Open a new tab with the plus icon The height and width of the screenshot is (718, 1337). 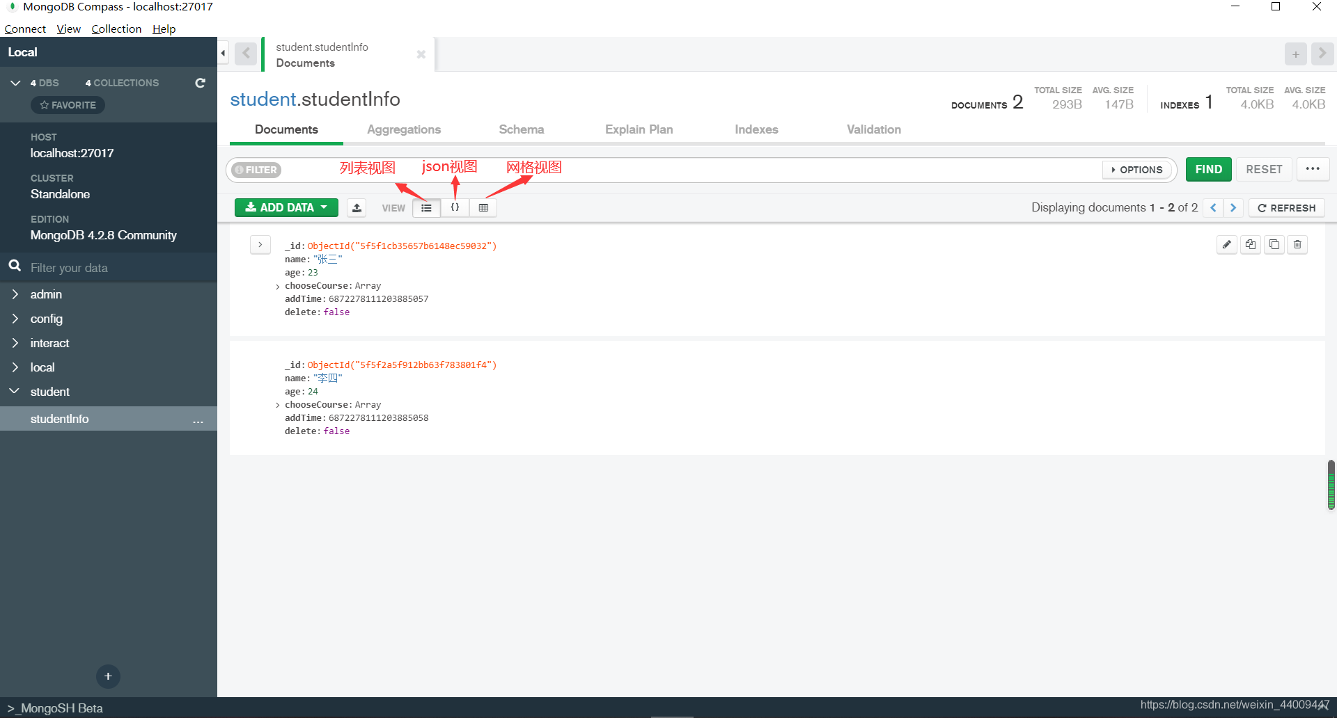[1295, 54]
